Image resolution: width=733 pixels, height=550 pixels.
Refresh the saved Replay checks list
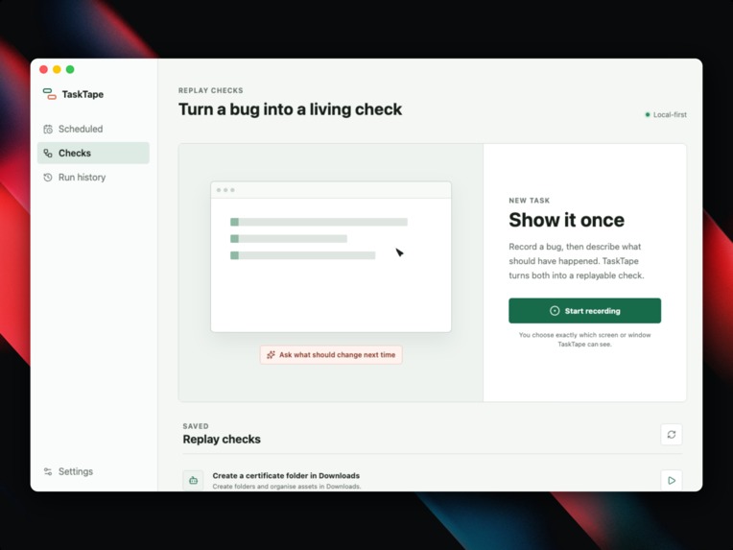coord(672,435)
